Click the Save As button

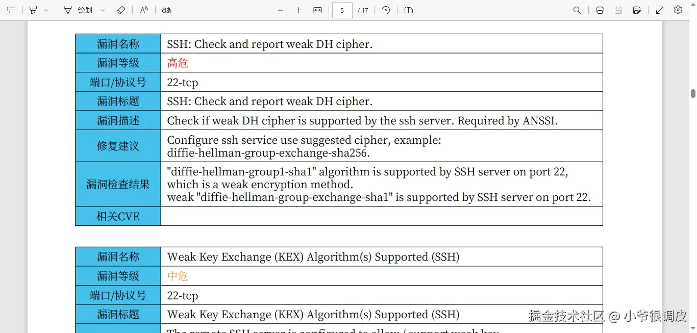pyautogui.click(x=637, y=10)
